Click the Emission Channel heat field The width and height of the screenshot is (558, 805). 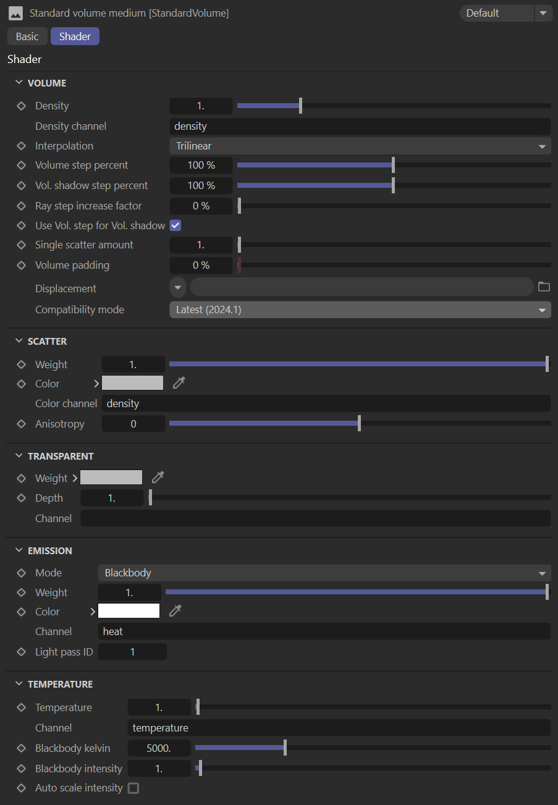click(x=324, y=631)
